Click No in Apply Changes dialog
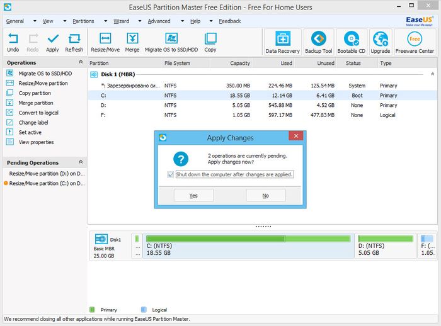 (266, 195)
